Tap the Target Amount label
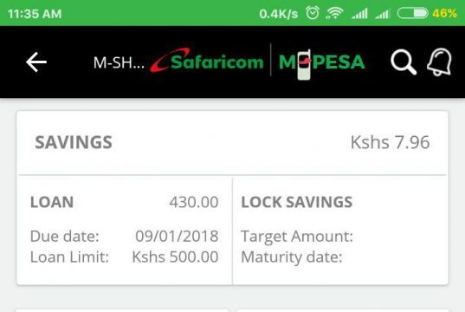This screenshot has height=312, width=465. click(297, 237)
